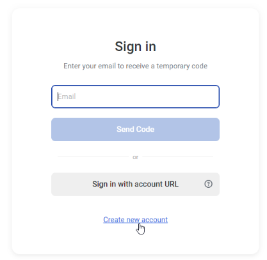The height and width of the screenshot is (260, 267).
Task: Open the Create new account link
Action: [135, 220]
